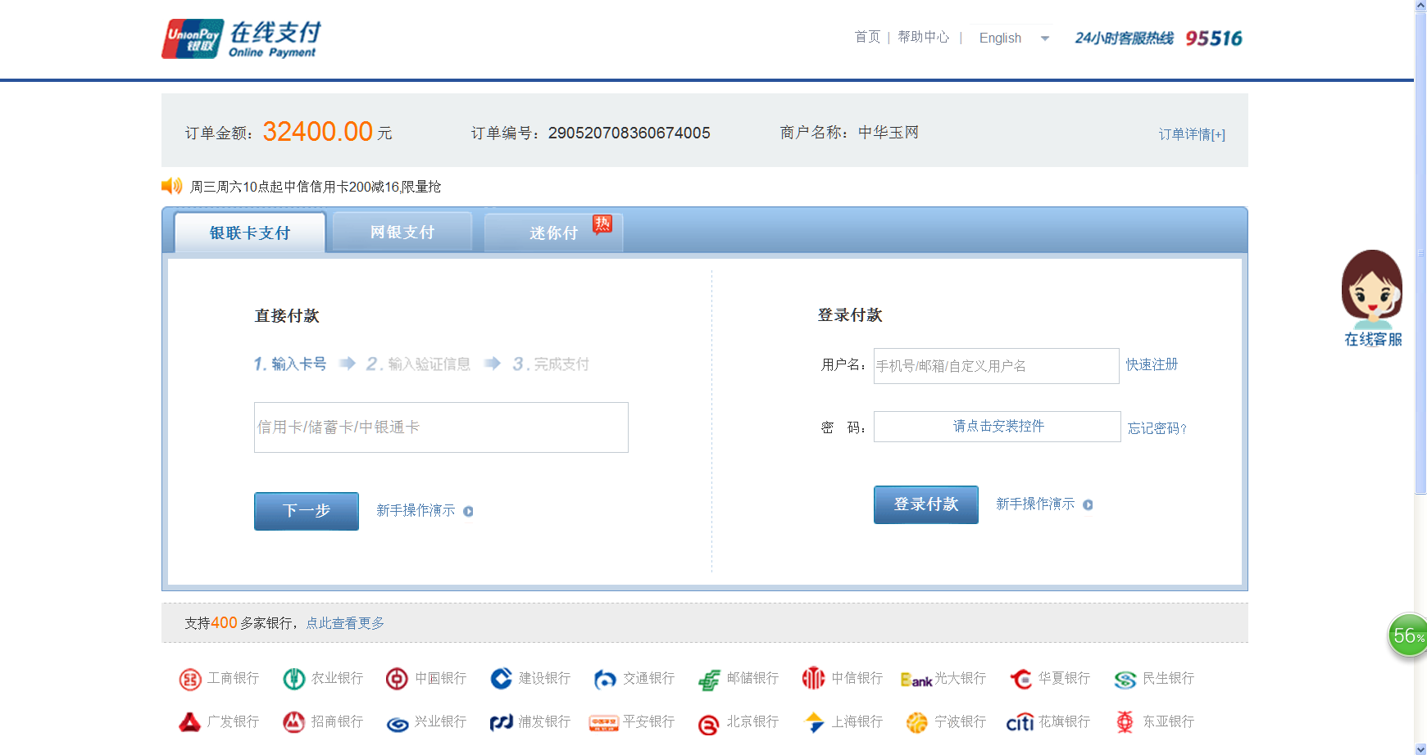Click the 平安银行 bank icon
The height and width of the screenshot is (755, 1427).
click(604, 723)
